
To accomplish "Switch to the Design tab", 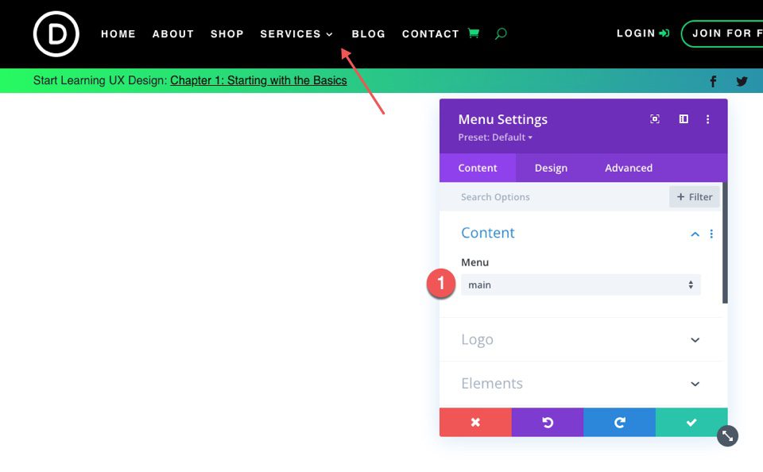I will click(x=551, y=168).
